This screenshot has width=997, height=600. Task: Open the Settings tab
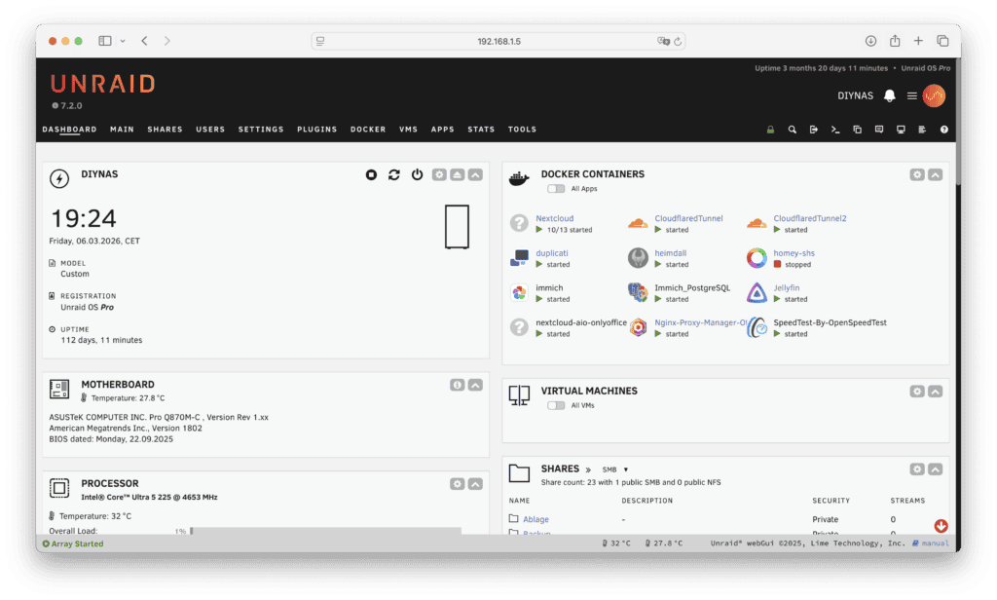pyautogui.click(x=261, y=130)
